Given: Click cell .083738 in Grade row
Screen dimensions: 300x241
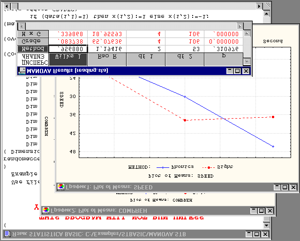Looking at the screenshot, I should click(68, 42).
